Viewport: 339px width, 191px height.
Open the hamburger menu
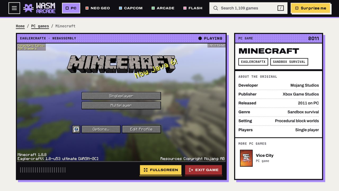pyautogui.click(x=14, y=8)
